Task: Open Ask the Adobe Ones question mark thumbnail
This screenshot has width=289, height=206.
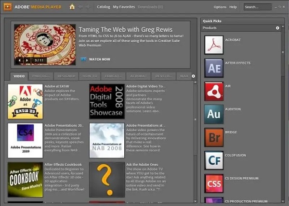Action: 107,180
